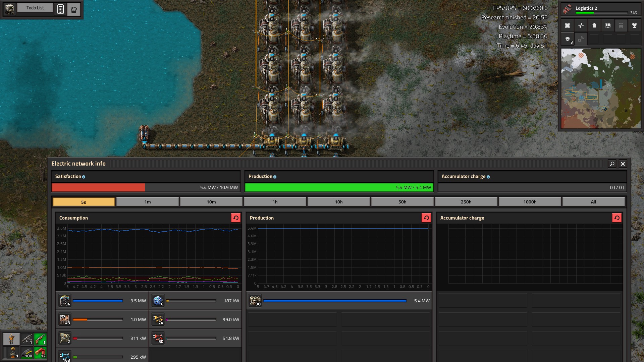This screenshot has height=362, width=644.
Task: Open the Todo List button
Action: tap(35, 8)
